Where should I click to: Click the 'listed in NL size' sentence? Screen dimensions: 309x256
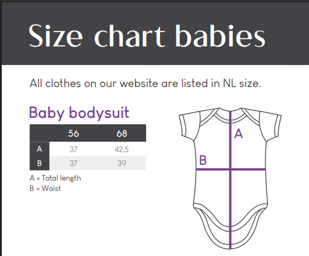click(x=145, y=84)
